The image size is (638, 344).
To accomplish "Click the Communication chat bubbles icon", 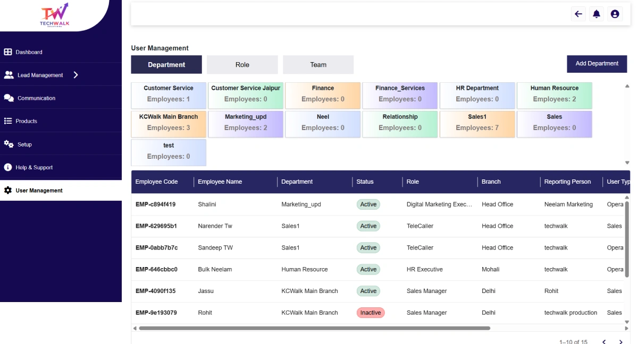I will tap(9, 98).
